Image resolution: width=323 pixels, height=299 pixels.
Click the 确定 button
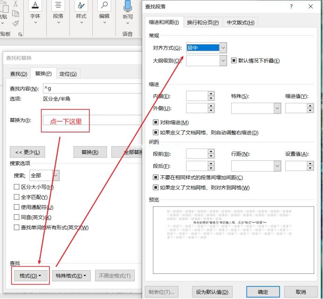pyautogui.click(x=263, y=292)
